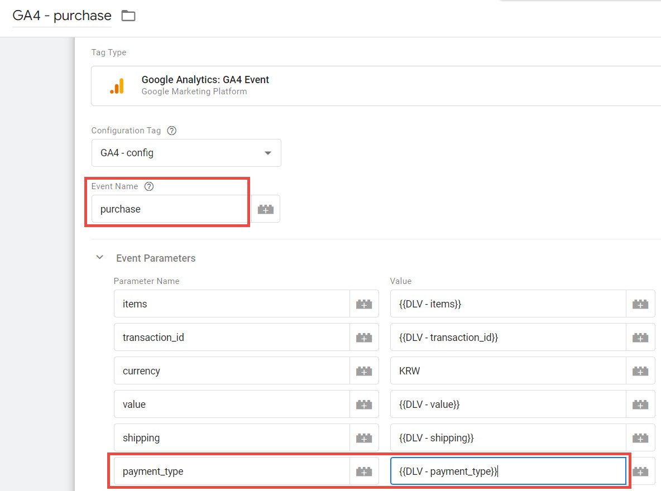Open the folder icon beside the tag name
This screenshot has height=491, width=661.
pyautogui.click(x=128, y=16)
